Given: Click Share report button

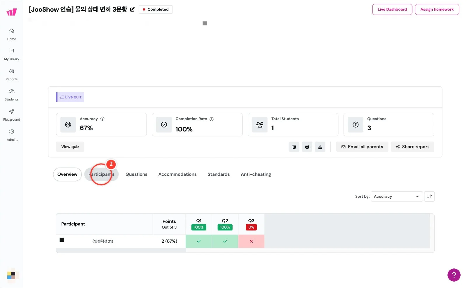Looking at the screenshot, I should [x=412, y=147].
